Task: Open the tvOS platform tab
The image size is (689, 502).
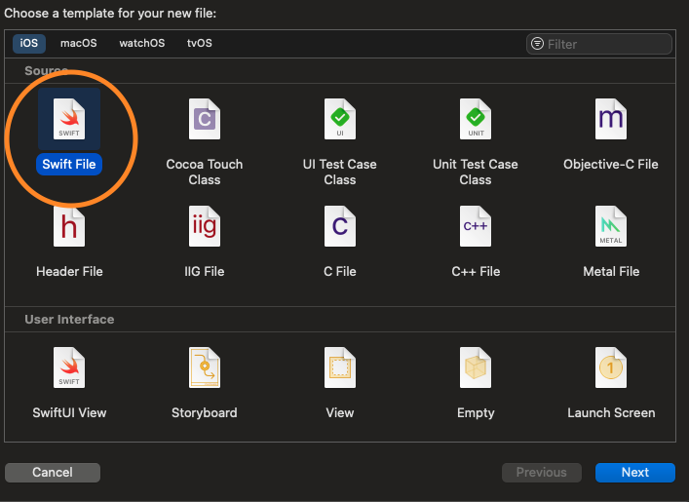Action: (200, 43)
